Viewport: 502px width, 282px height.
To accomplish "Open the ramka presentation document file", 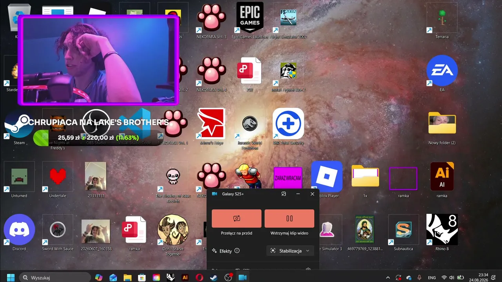I will coord(135,233).
